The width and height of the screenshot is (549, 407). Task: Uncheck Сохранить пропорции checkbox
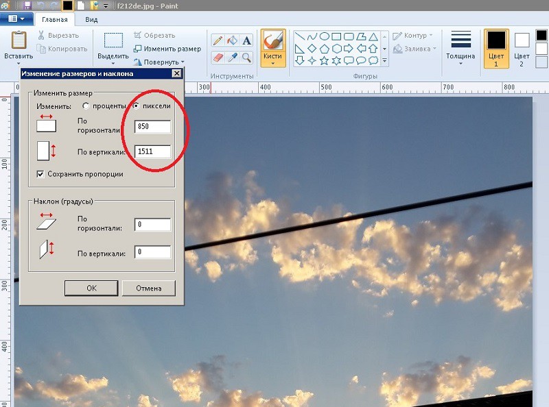[x=40, y=174]
